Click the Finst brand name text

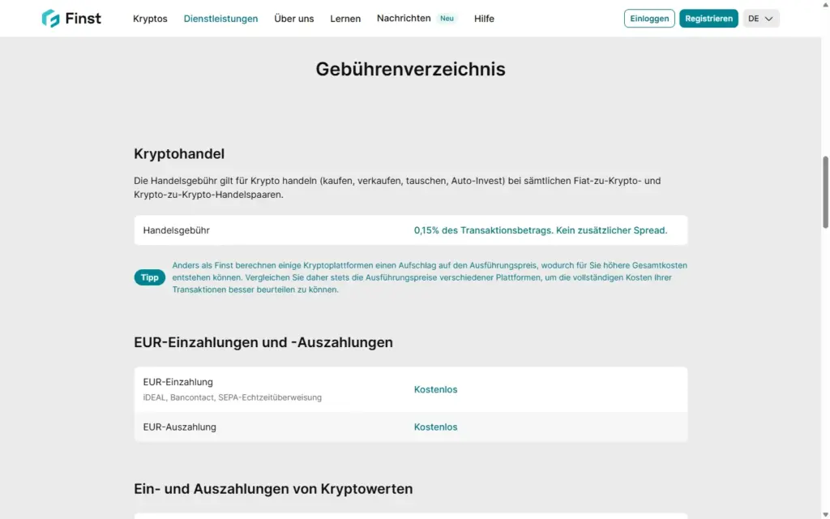(x=83, y=19)
